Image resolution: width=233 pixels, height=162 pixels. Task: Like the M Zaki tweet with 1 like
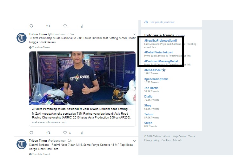(x=65, y=132)
